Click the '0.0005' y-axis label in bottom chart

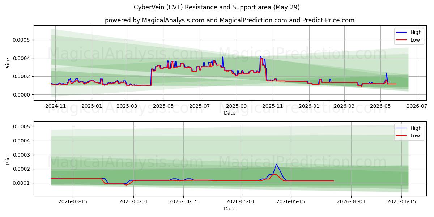[22, 127]
